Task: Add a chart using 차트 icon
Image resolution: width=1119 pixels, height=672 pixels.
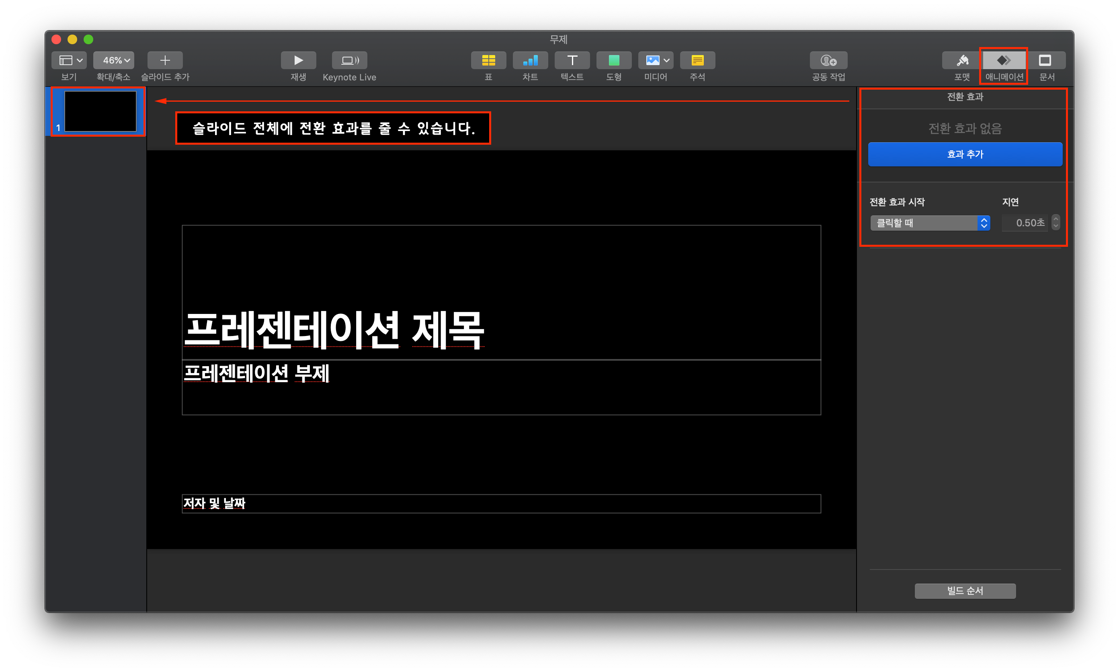Action: click(x=530, y=60)
